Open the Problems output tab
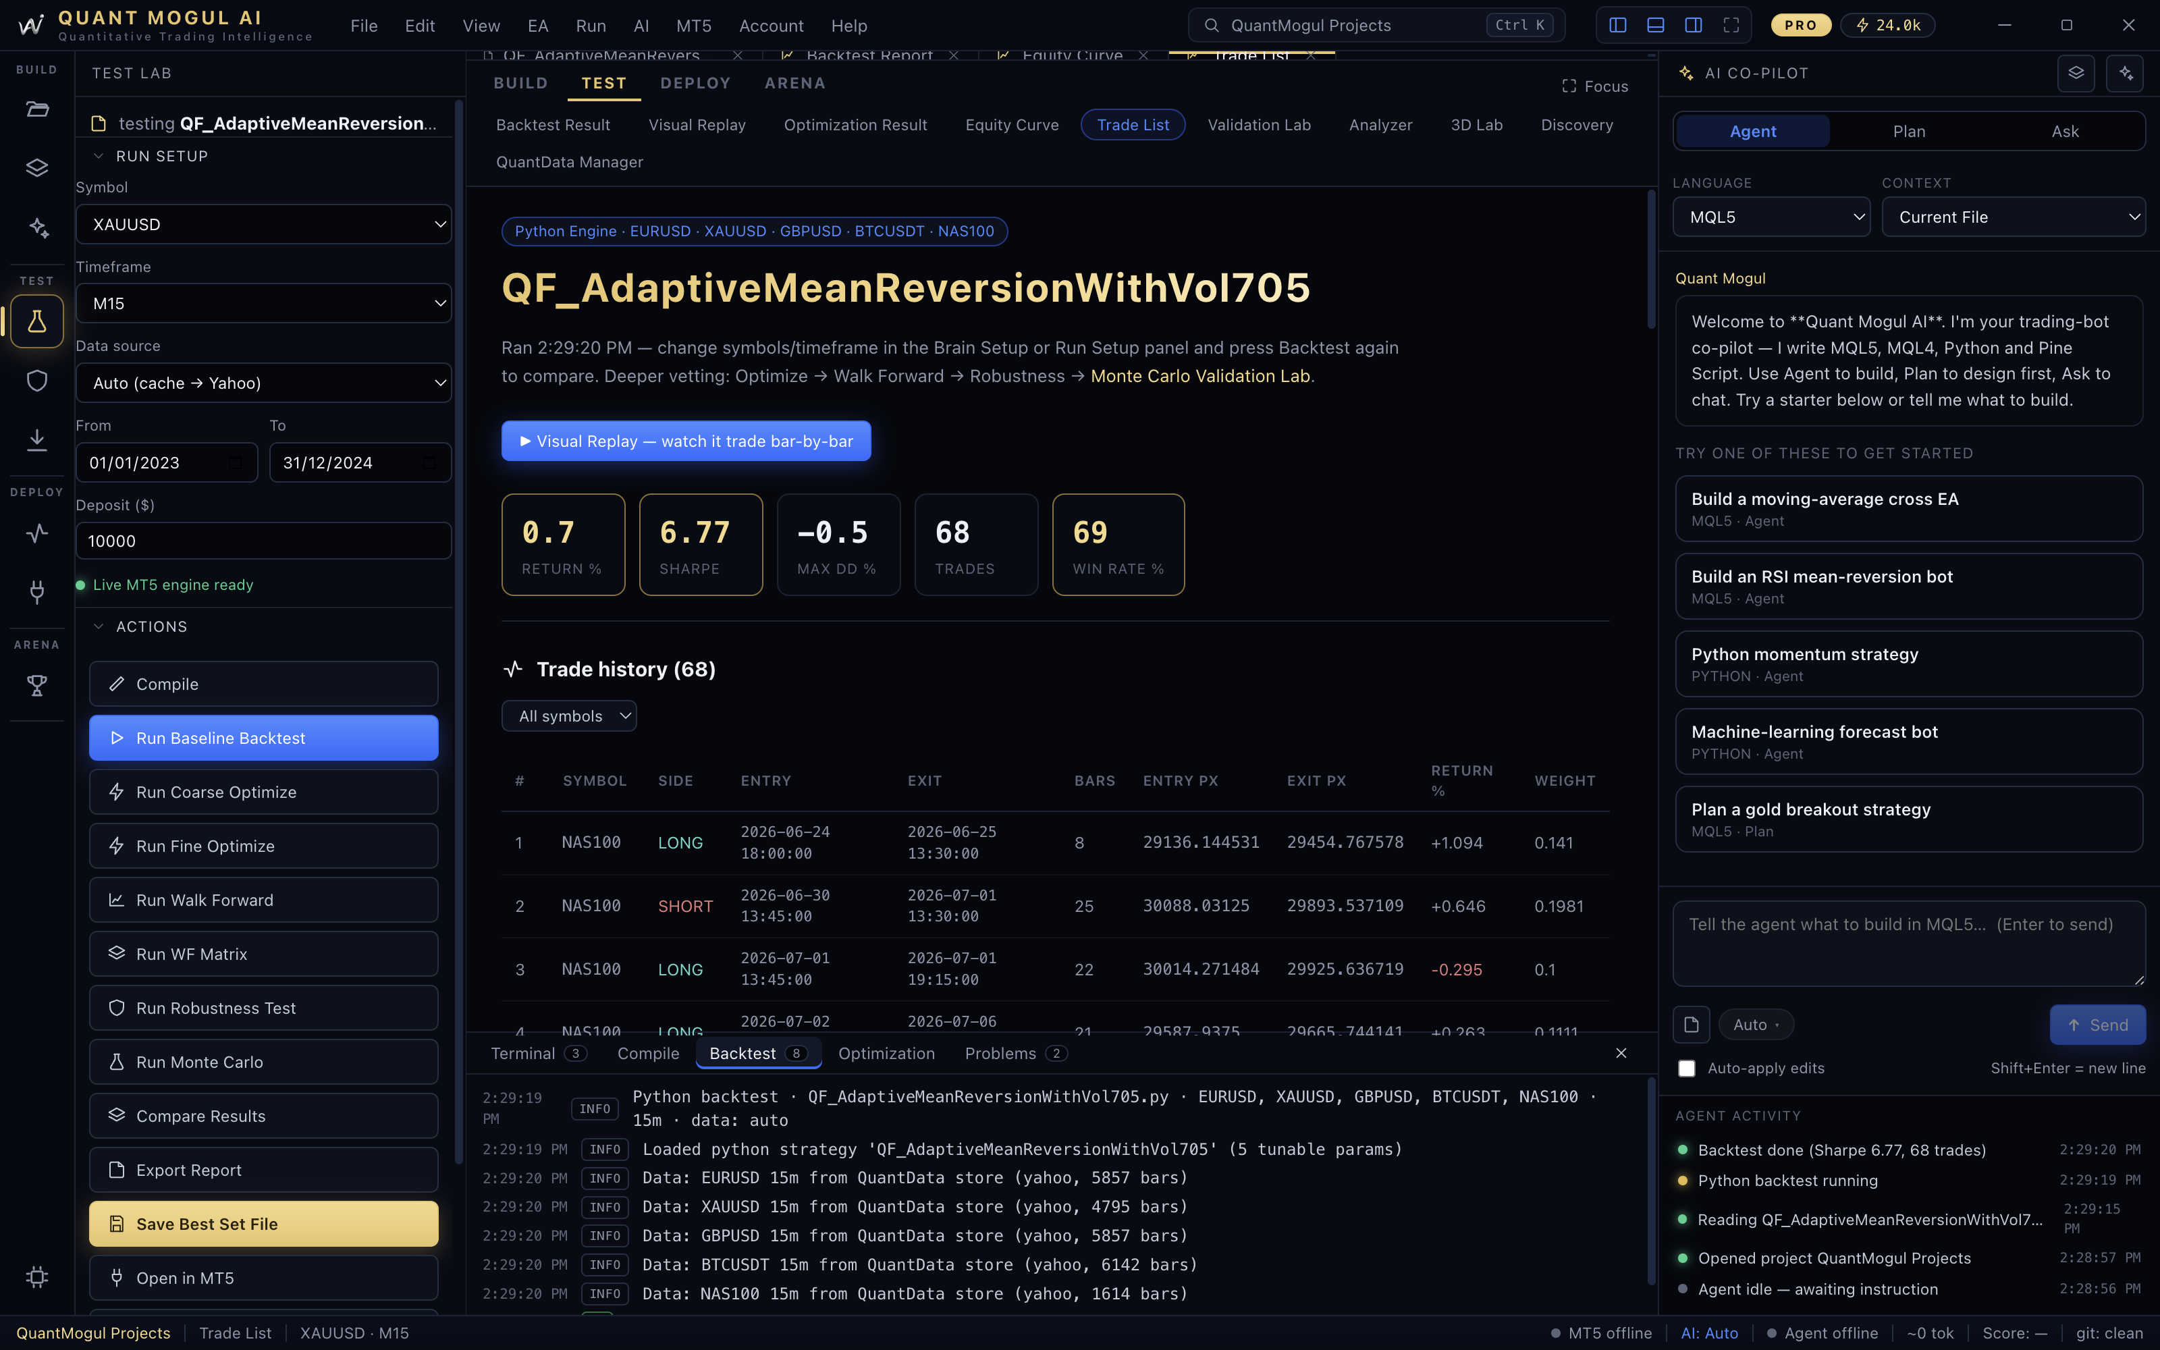Viewport: 2160px width, 1350px height. (1016, 1054)
